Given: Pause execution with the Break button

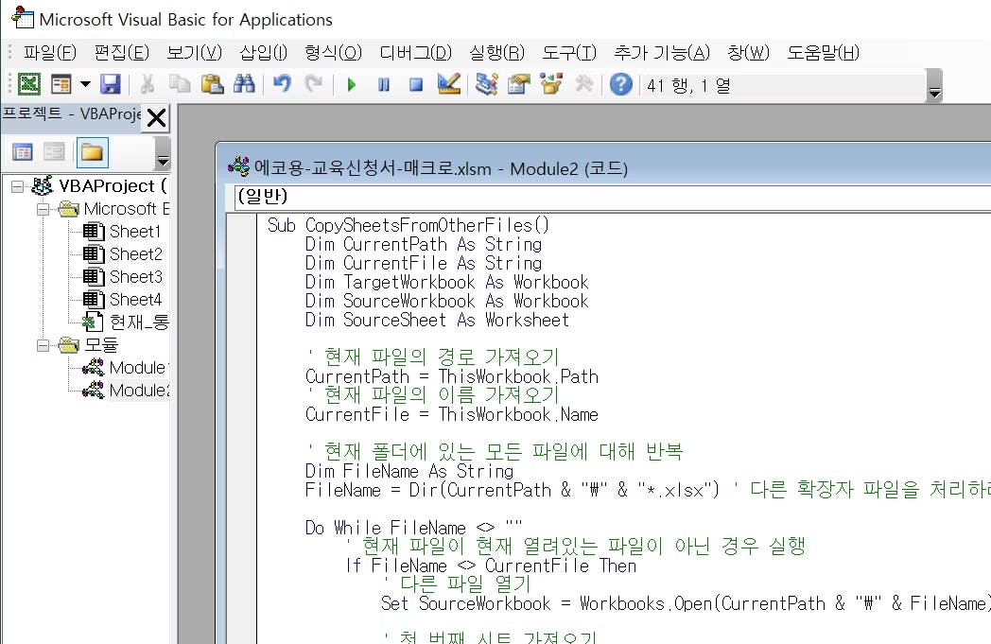Looking at the screenshot, I should coord(384,84).
